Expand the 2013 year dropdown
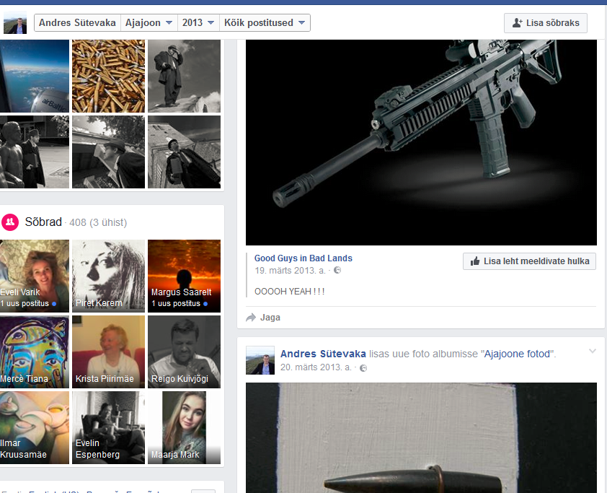Image resolution: width=607 pixels, height=493 pixels. pos(198,23)
